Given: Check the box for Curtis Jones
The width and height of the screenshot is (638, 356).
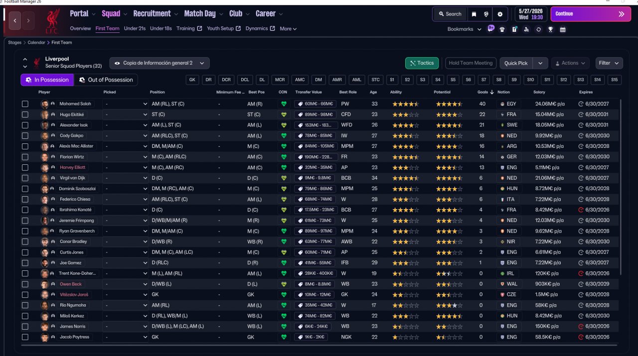Looking at the screenshot, I should coord(25,252).
